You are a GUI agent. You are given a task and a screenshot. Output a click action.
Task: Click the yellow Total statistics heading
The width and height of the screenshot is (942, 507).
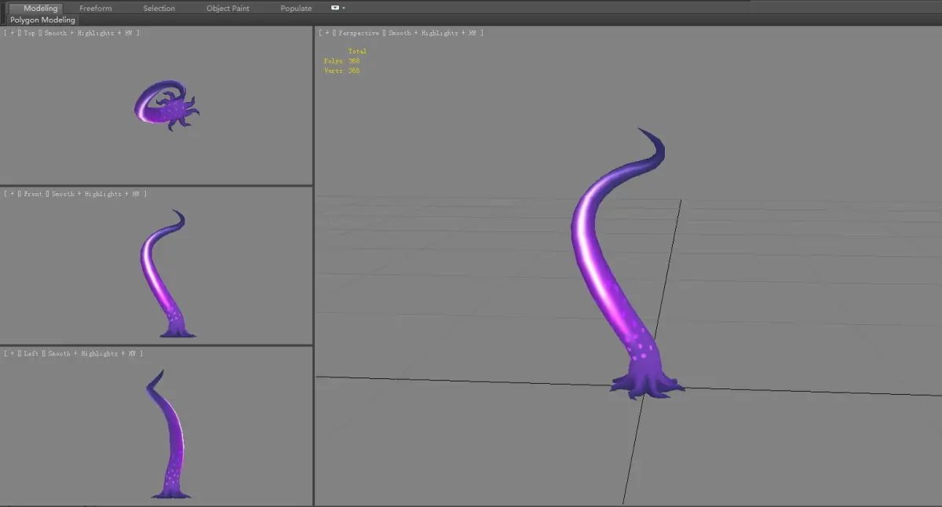point(358,51)
